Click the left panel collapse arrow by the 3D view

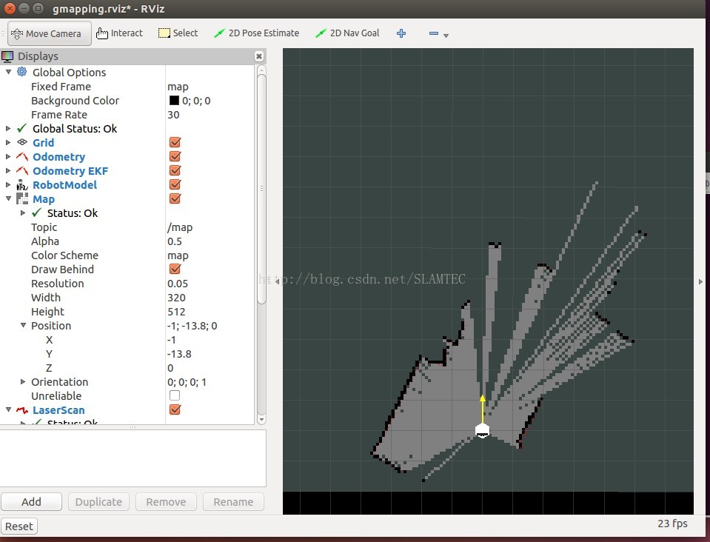pos(277,281)
